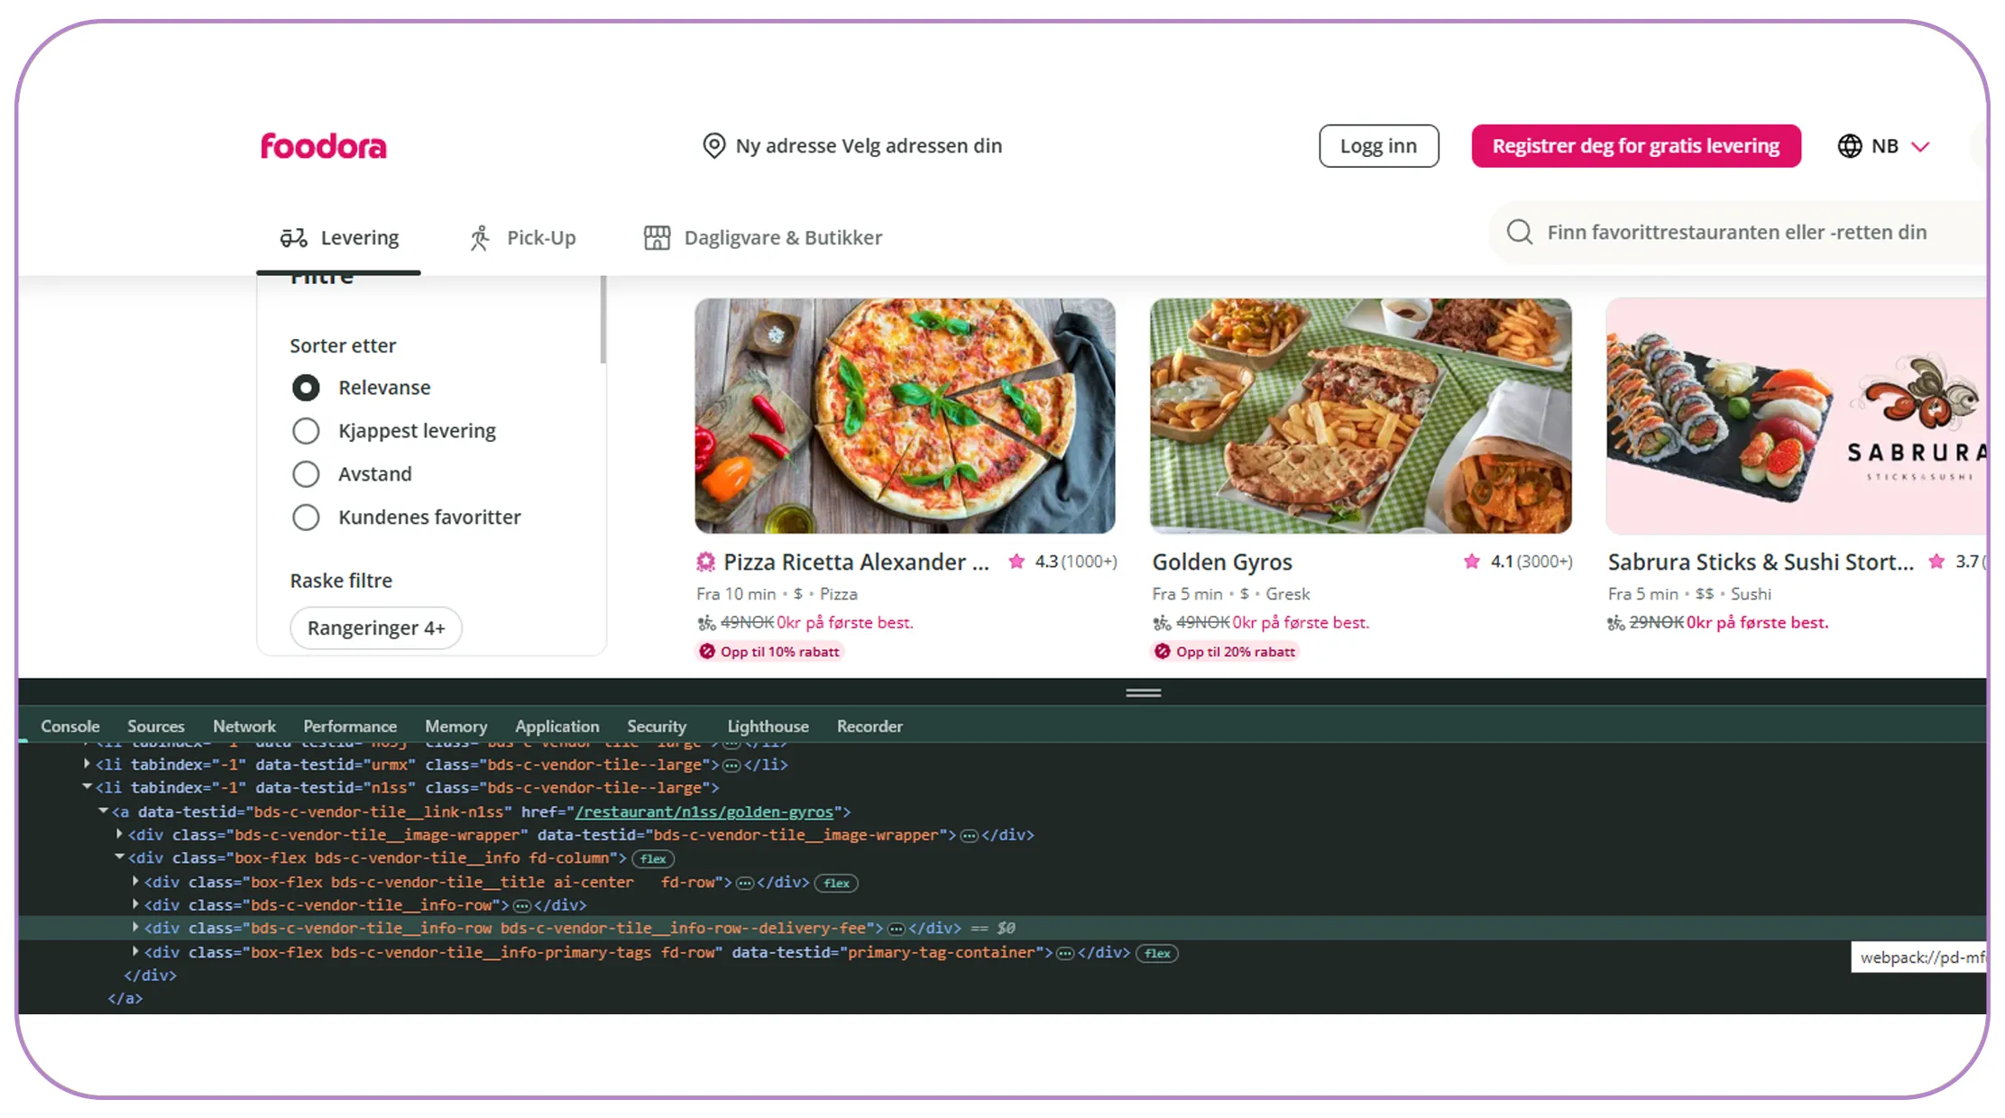Image resolution: width=2005 pixels, height=1118 pixels.
Task: Click the star icon beside 3.7 rating
Action: [1936, 562]
